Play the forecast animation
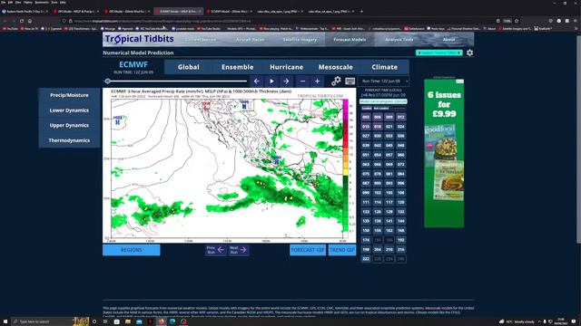The height and width of the screenshot is (326, 581). [x=271, y=81]
